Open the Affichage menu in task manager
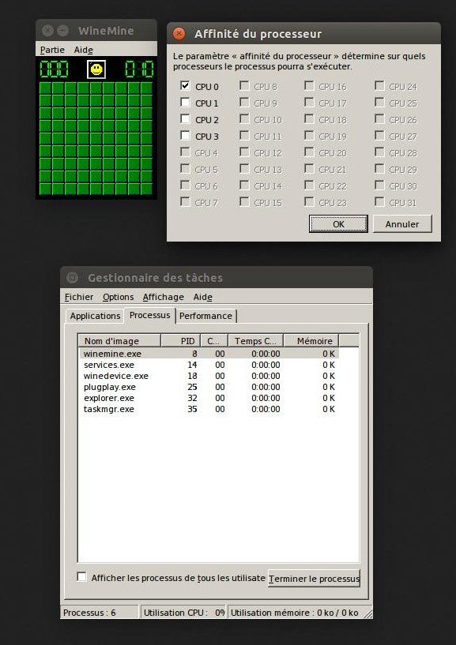 click(x=163, y=297)
